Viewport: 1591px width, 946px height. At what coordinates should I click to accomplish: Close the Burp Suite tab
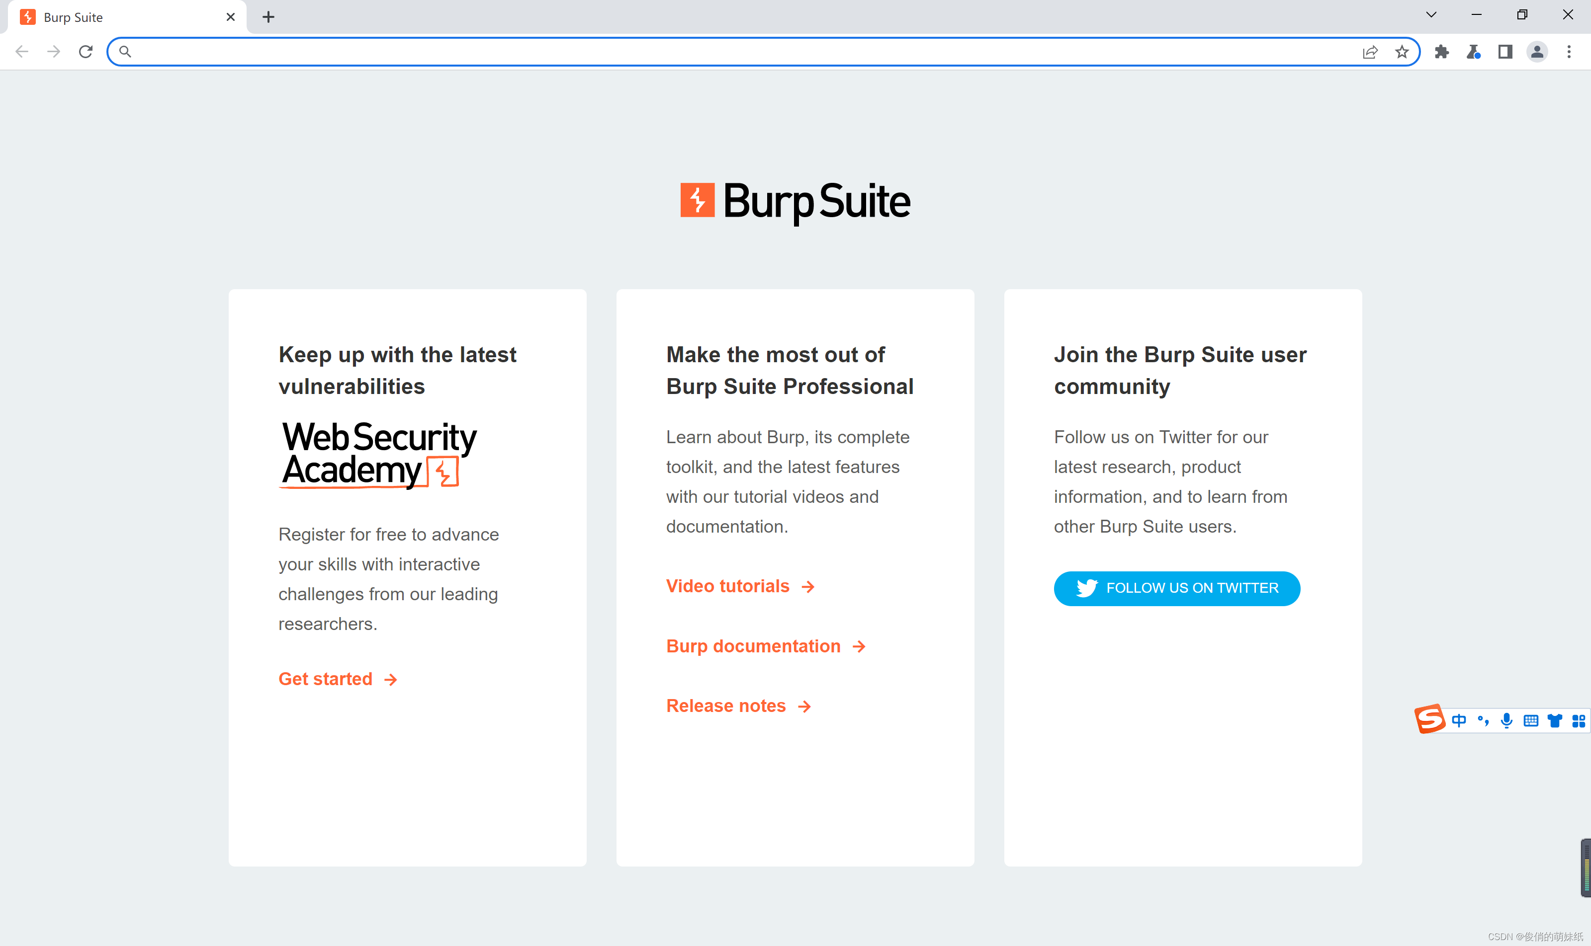click(230, 17)
